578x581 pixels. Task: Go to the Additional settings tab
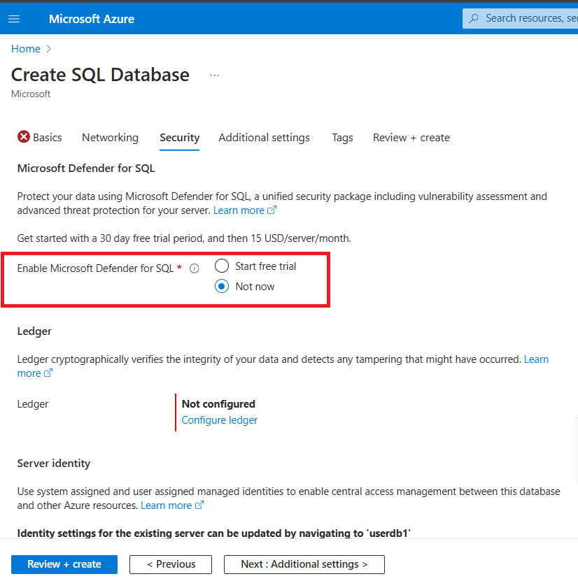click(264, 138)
